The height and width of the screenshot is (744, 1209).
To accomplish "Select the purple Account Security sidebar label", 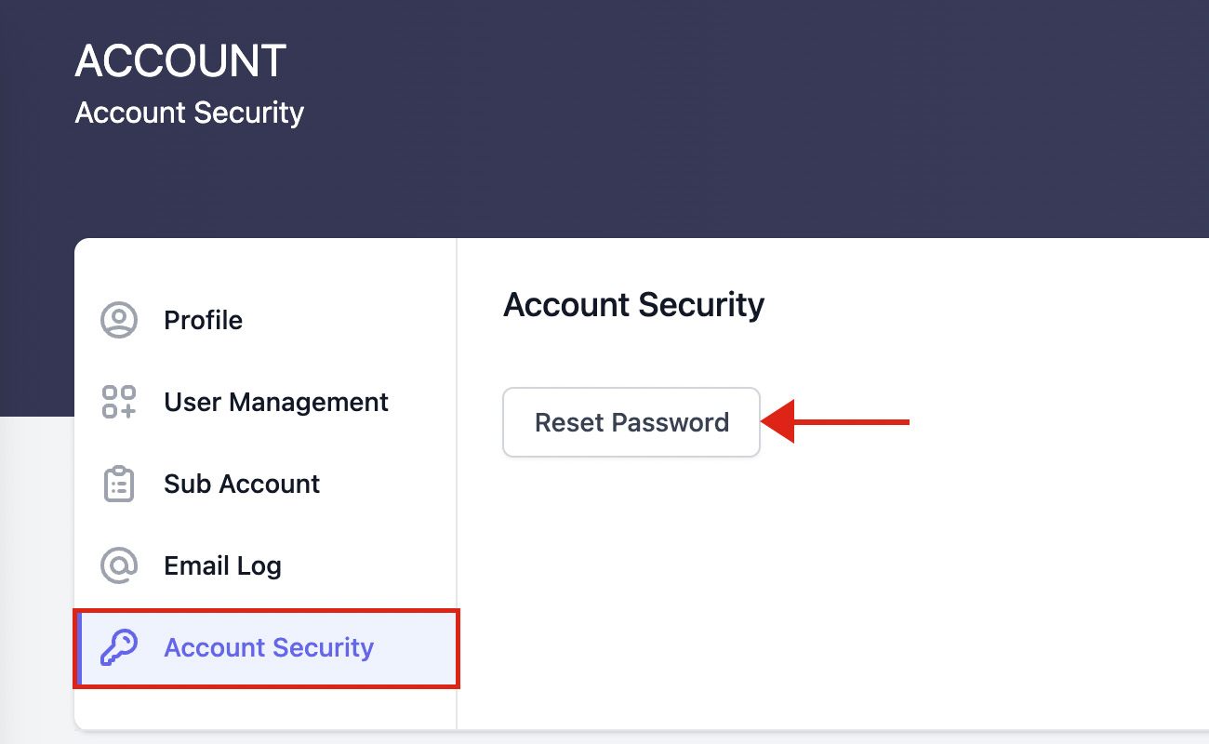I will pos(269,647).
